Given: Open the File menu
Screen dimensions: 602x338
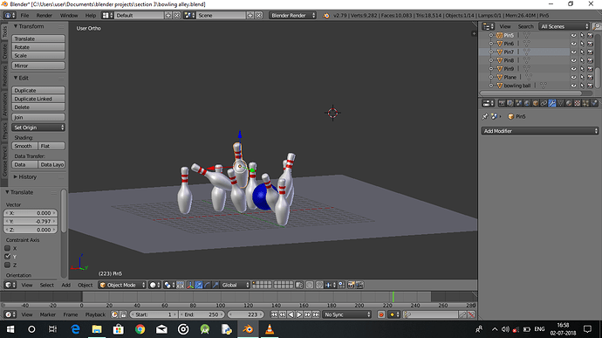Looking at the screenshot, I should pos(24,16).
